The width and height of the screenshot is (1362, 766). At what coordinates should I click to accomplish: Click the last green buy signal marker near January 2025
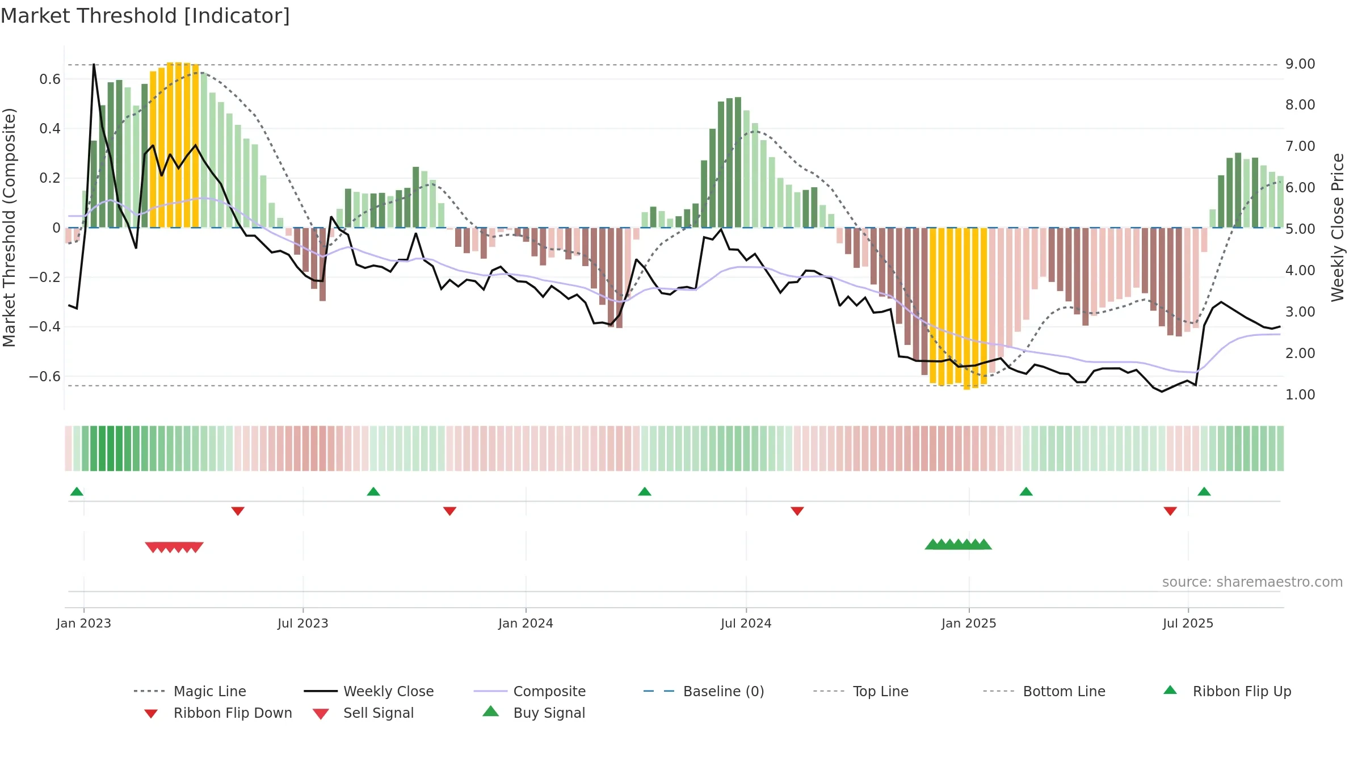tap(985, 544)
